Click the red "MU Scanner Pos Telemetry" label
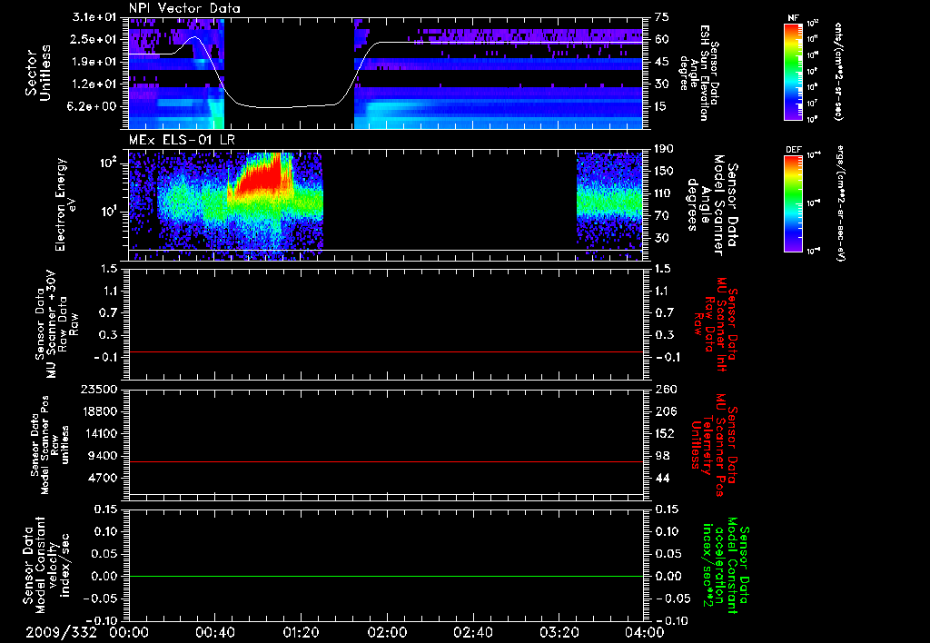The height and width of the screenshot is (643, 930). (714, 445)
